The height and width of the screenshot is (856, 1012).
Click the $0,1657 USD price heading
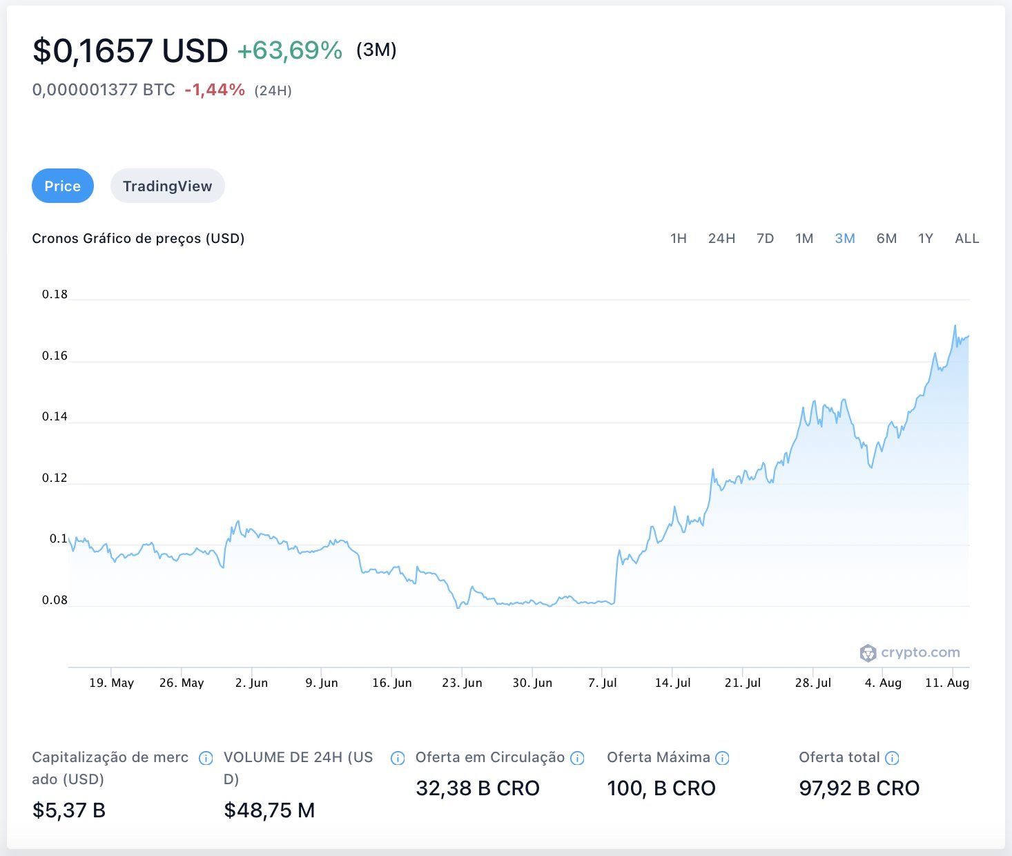point(130,51)
